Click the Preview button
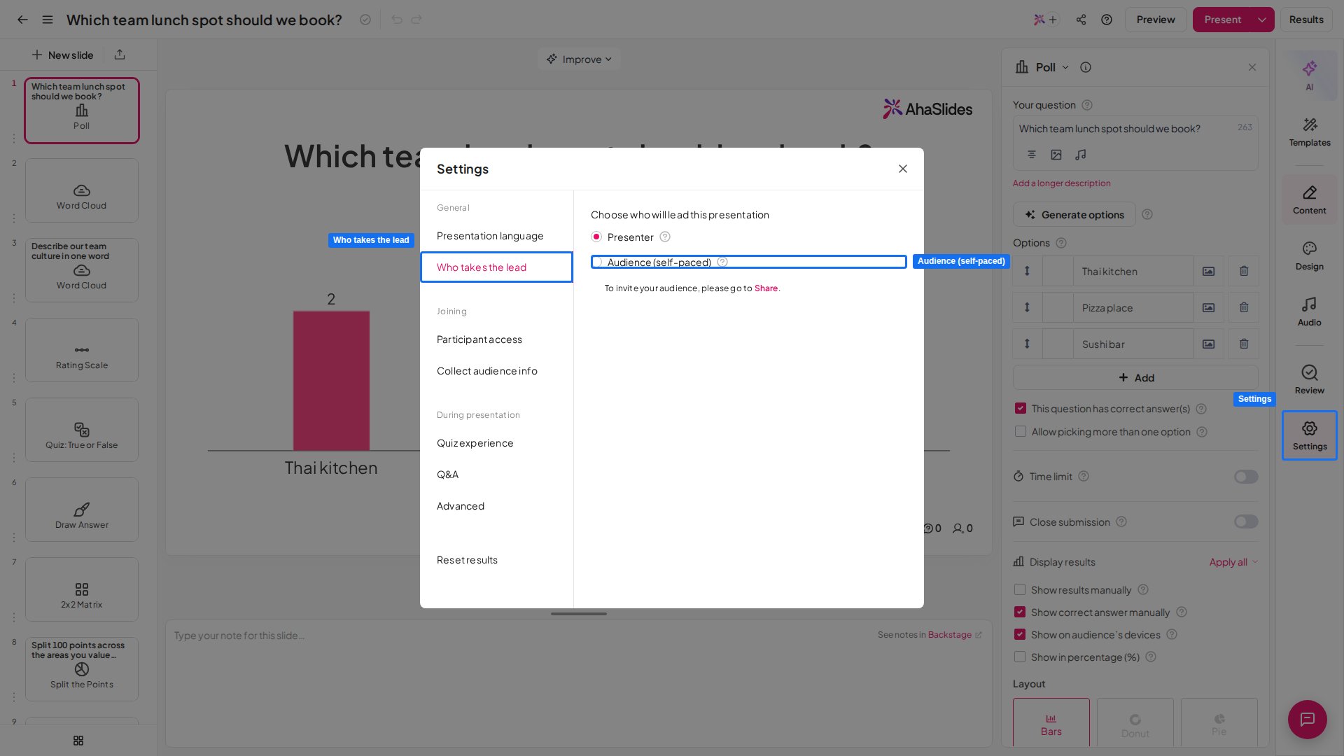 (x=1156, y=20)
